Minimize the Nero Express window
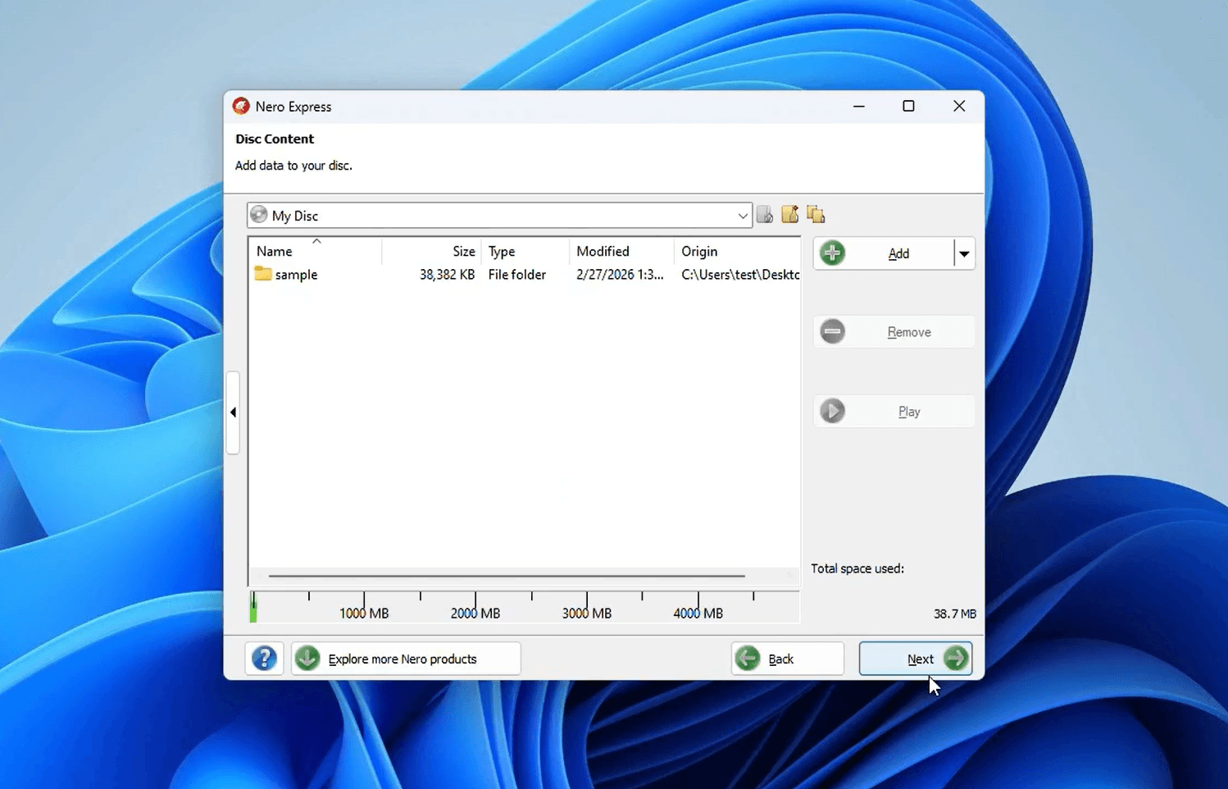Viewport: 1228px width, 789px height. (x=859, y=107)
